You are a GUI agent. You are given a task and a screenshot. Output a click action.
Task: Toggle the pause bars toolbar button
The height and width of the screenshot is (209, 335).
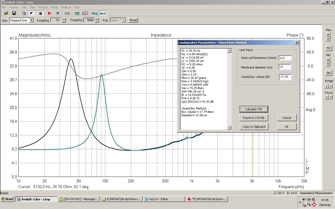[40, 13]
